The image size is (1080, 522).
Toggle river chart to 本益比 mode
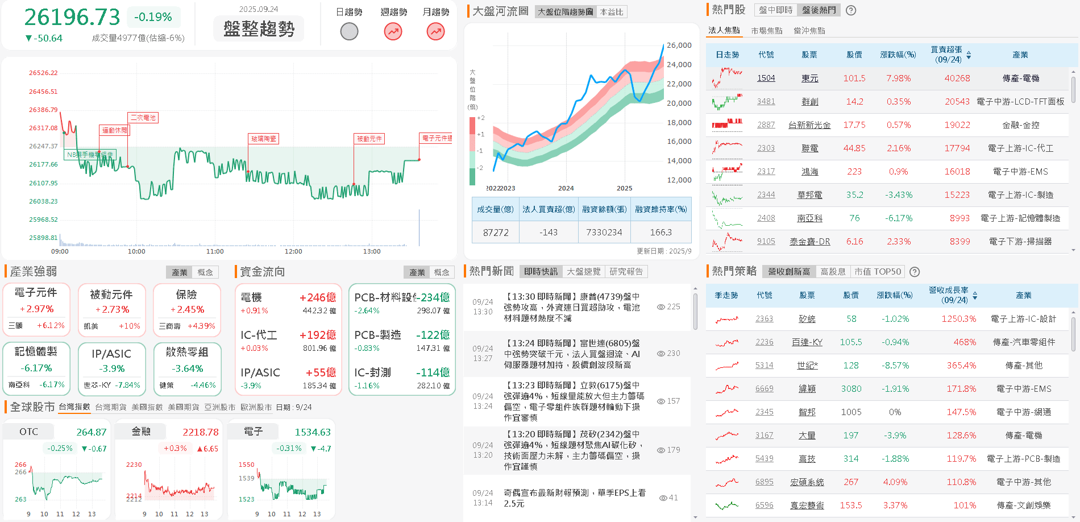click(x=610, y=11)
